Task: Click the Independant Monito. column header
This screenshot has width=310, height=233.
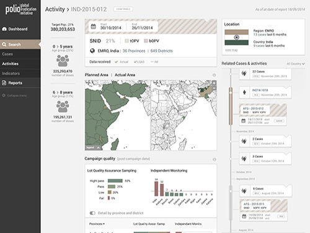Action: (x=188, y=224)
